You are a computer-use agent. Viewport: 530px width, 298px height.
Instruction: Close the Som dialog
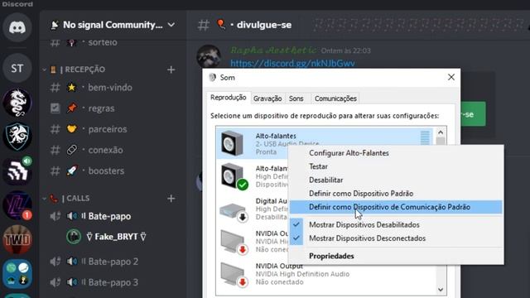coord(451,77)
